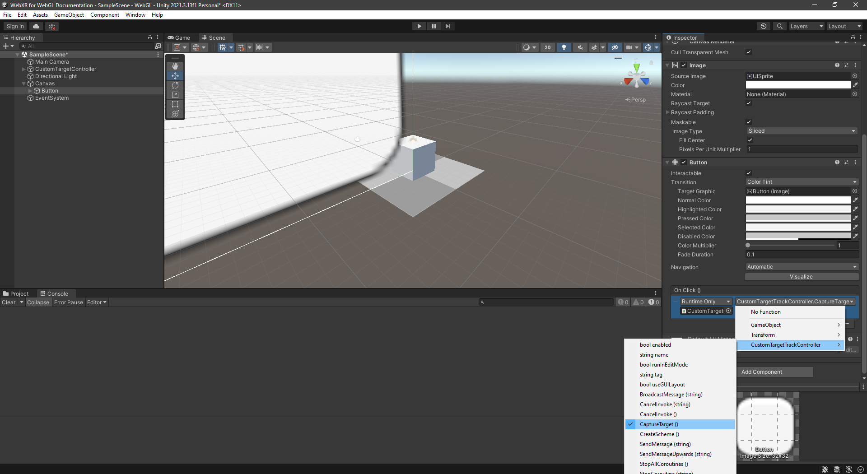Open global search magnifier icon

pyautogui.click(x=779, y=26)
